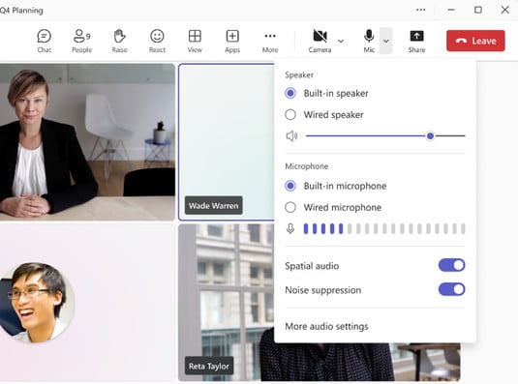Select the Wired speaker option

324,115
